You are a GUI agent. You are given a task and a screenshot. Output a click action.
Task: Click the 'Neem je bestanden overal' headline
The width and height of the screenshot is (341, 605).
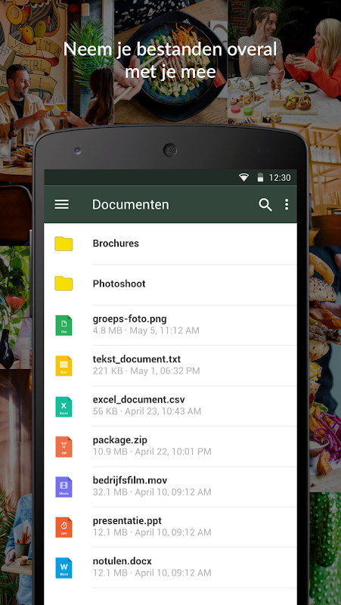(x=170, y=49)
